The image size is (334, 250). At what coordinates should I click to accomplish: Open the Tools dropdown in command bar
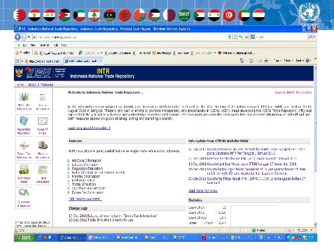[300, 61]
